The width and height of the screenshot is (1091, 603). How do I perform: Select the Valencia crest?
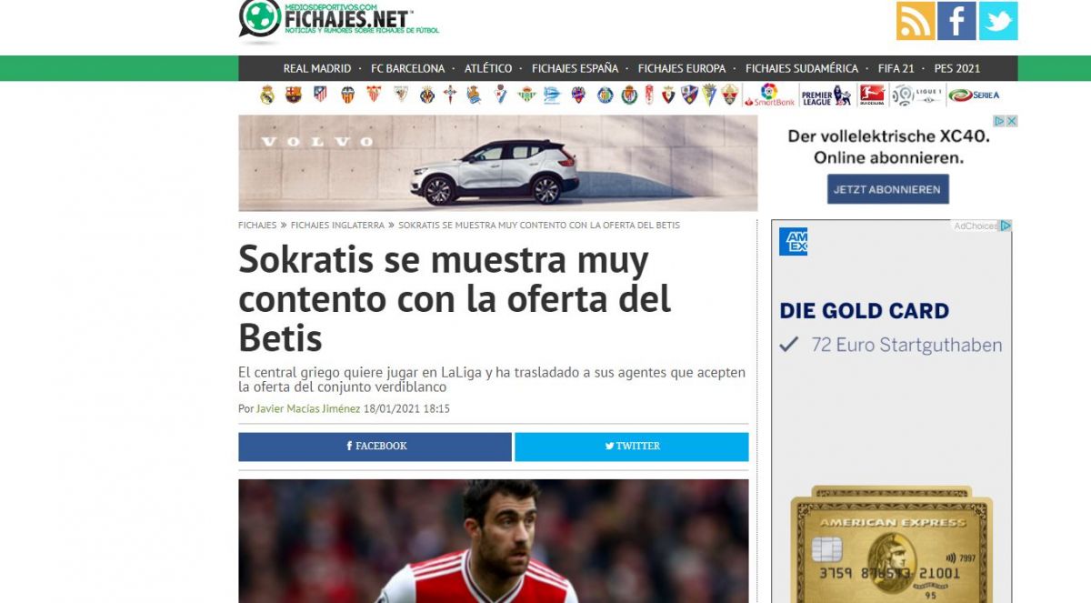click(x=347, y=95)
